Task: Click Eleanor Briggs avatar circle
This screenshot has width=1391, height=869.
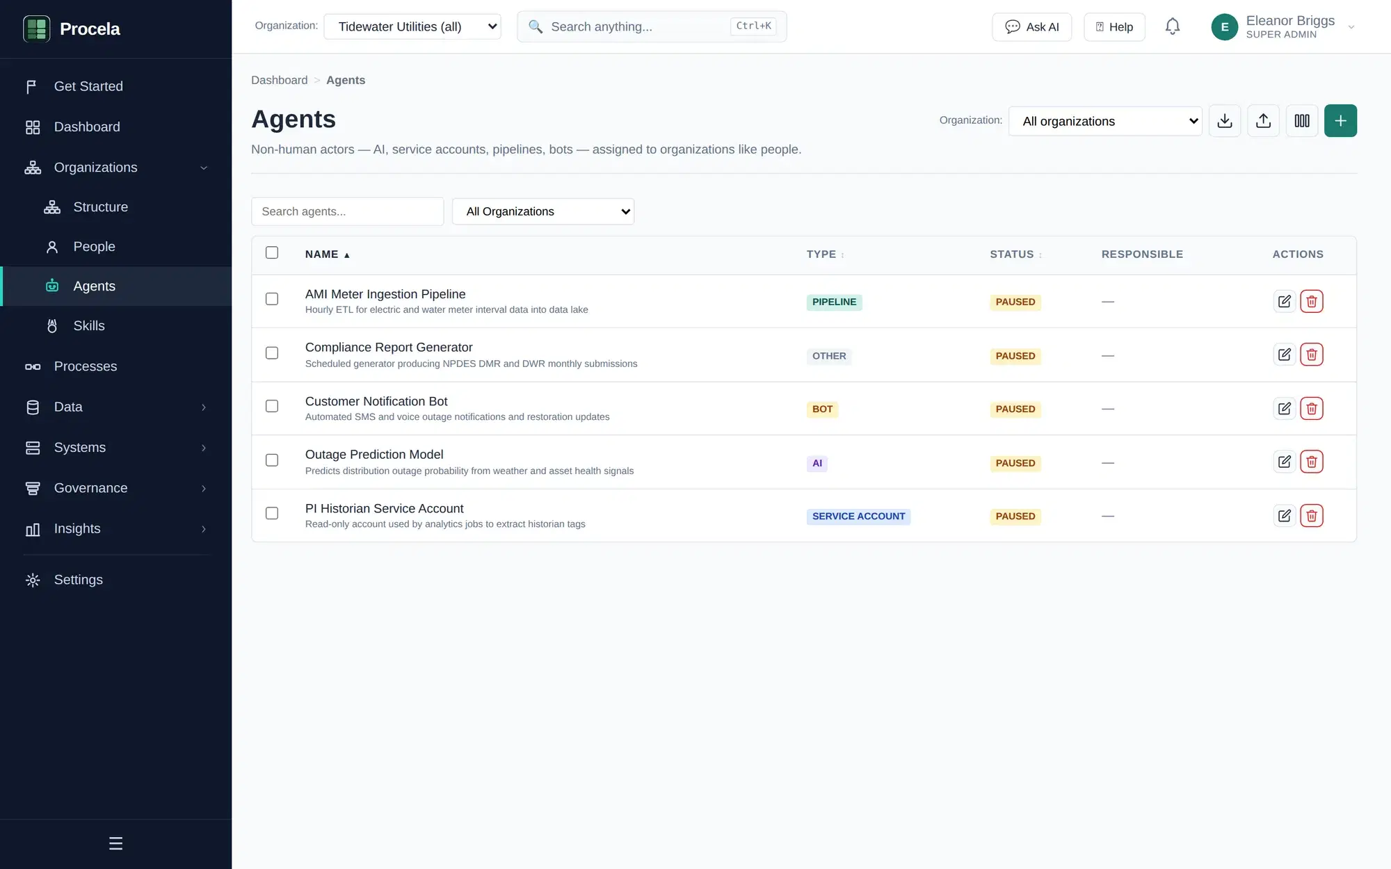Action: [1225, 27]
